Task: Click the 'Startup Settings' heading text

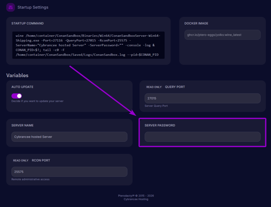Action: (x=33, y=7)
